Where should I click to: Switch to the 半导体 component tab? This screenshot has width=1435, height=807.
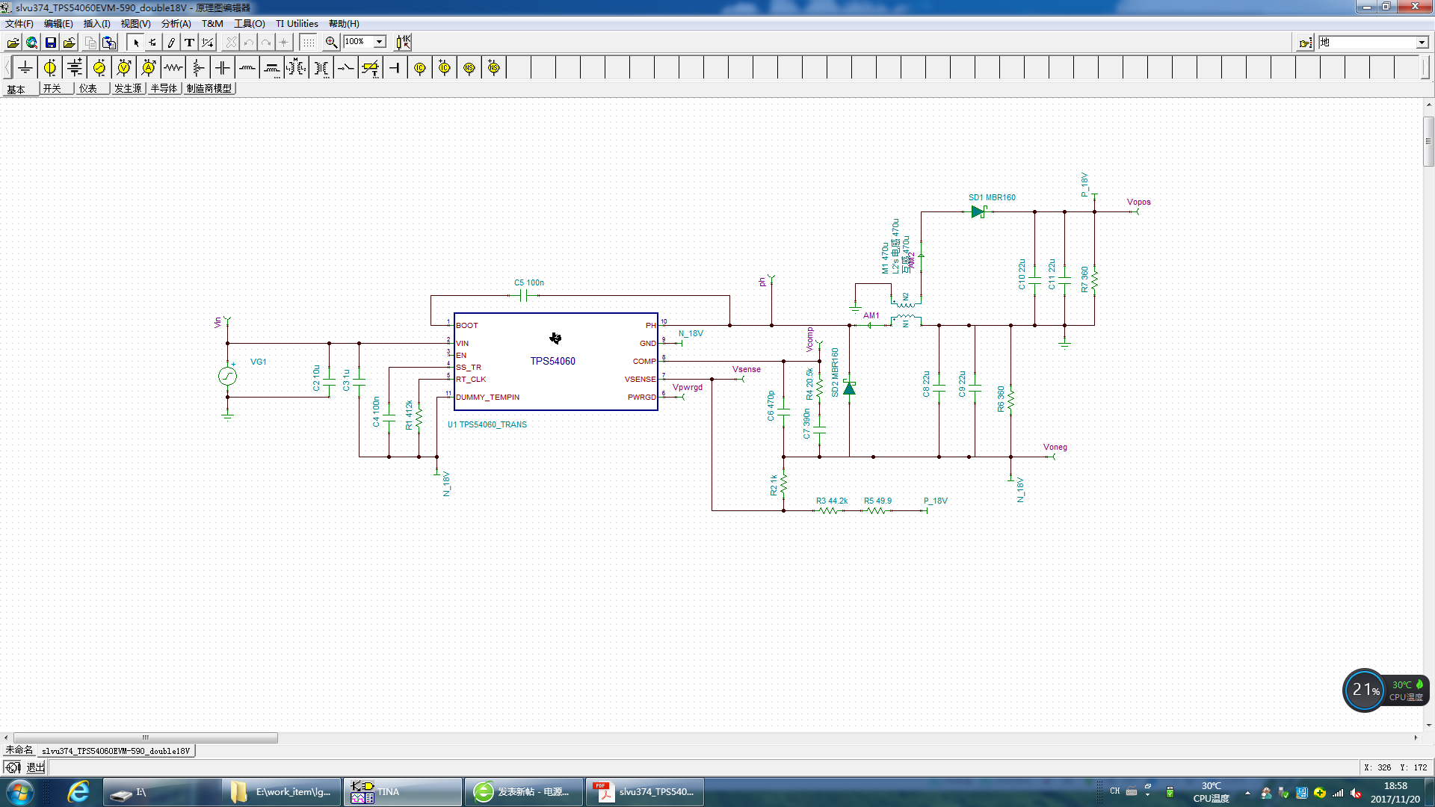tap(164, 88)
